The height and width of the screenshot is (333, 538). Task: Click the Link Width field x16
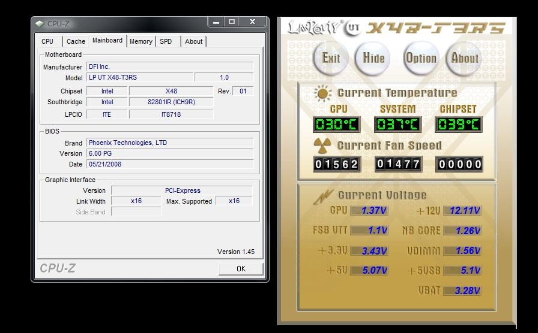click(x=136, y=201)
